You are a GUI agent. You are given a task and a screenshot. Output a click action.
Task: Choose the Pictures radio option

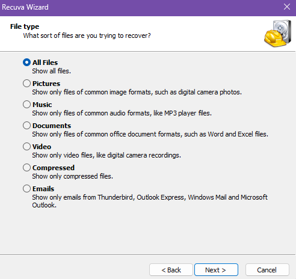click(26, 84)
